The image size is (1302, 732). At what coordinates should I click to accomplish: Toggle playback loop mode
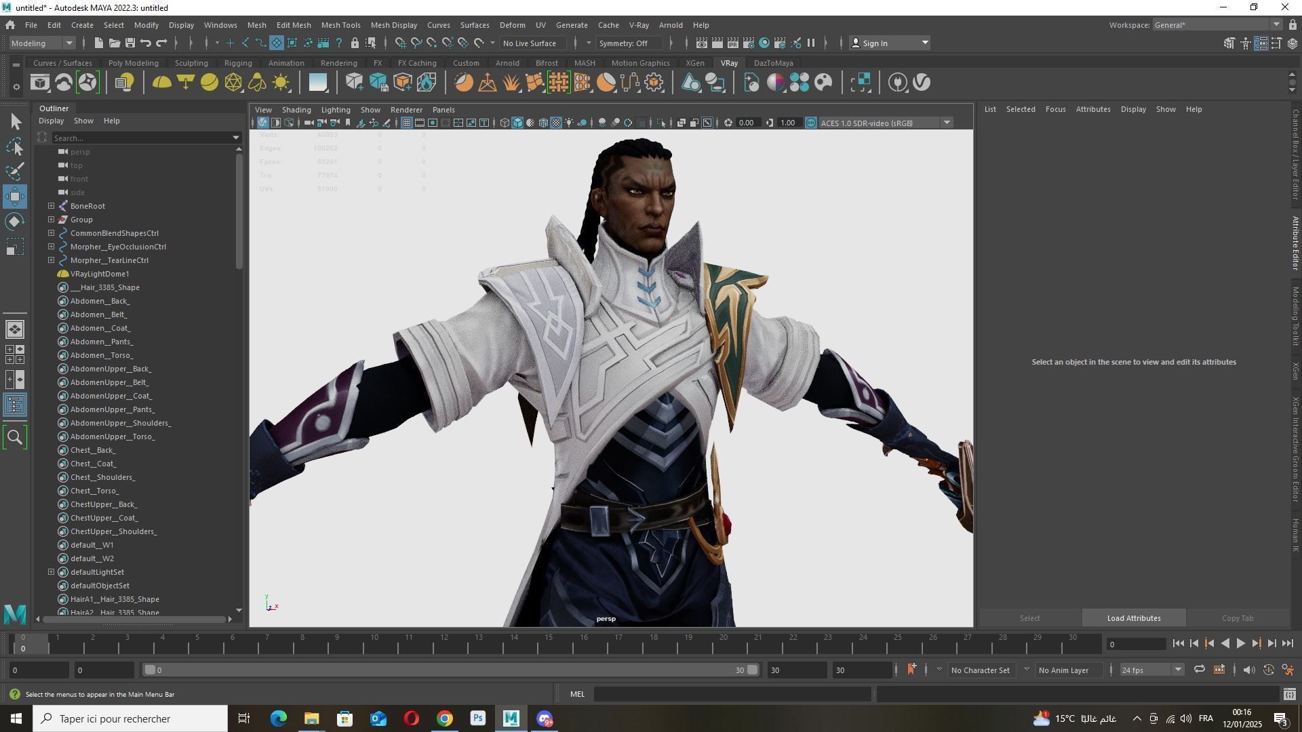pos(1199,670)
